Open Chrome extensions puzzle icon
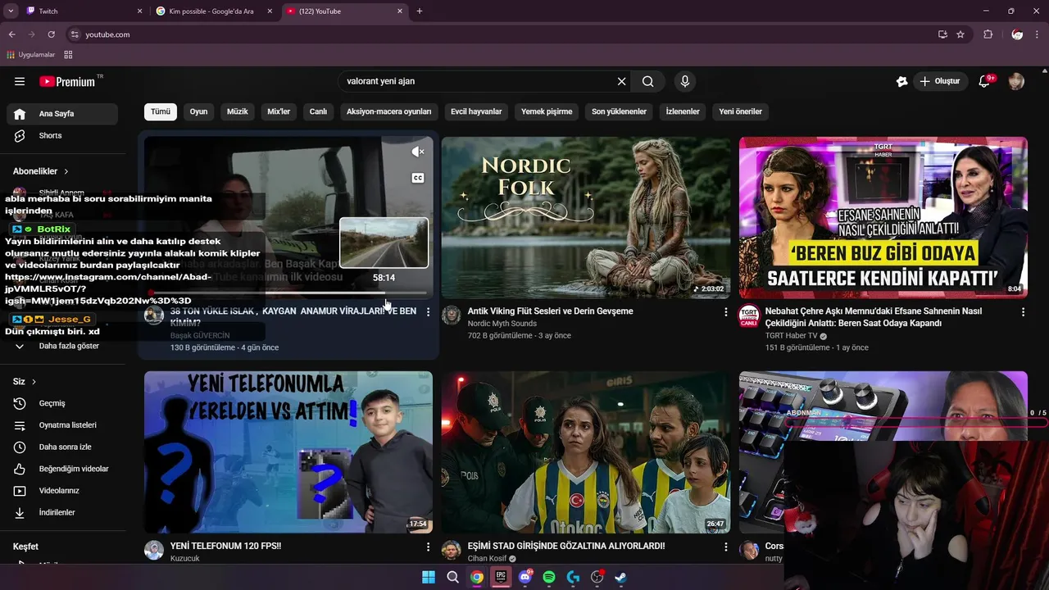Screen dimensions: 1049x590 pos(988,34)
